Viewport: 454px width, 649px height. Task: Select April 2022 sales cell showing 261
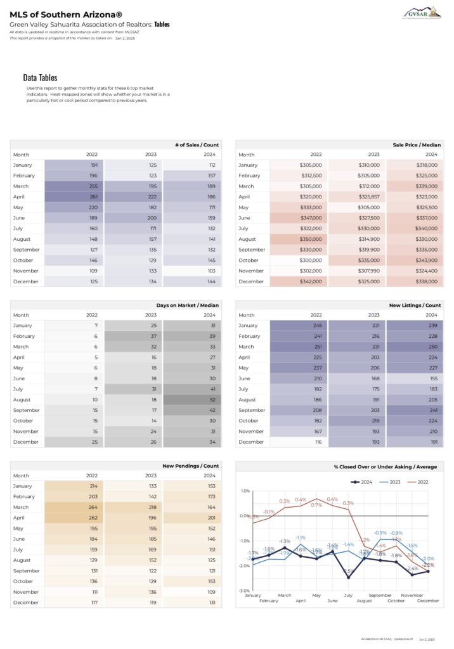tap(74, 197)
